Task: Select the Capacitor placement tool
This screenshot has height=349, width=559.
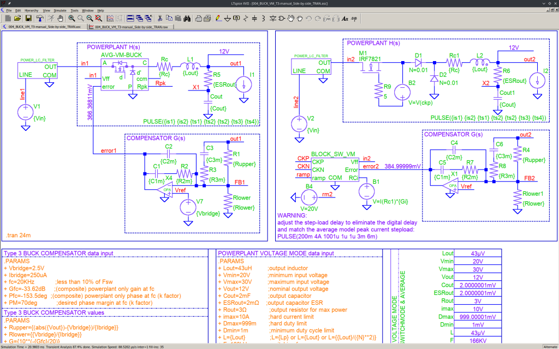Action: click(254, 19)
